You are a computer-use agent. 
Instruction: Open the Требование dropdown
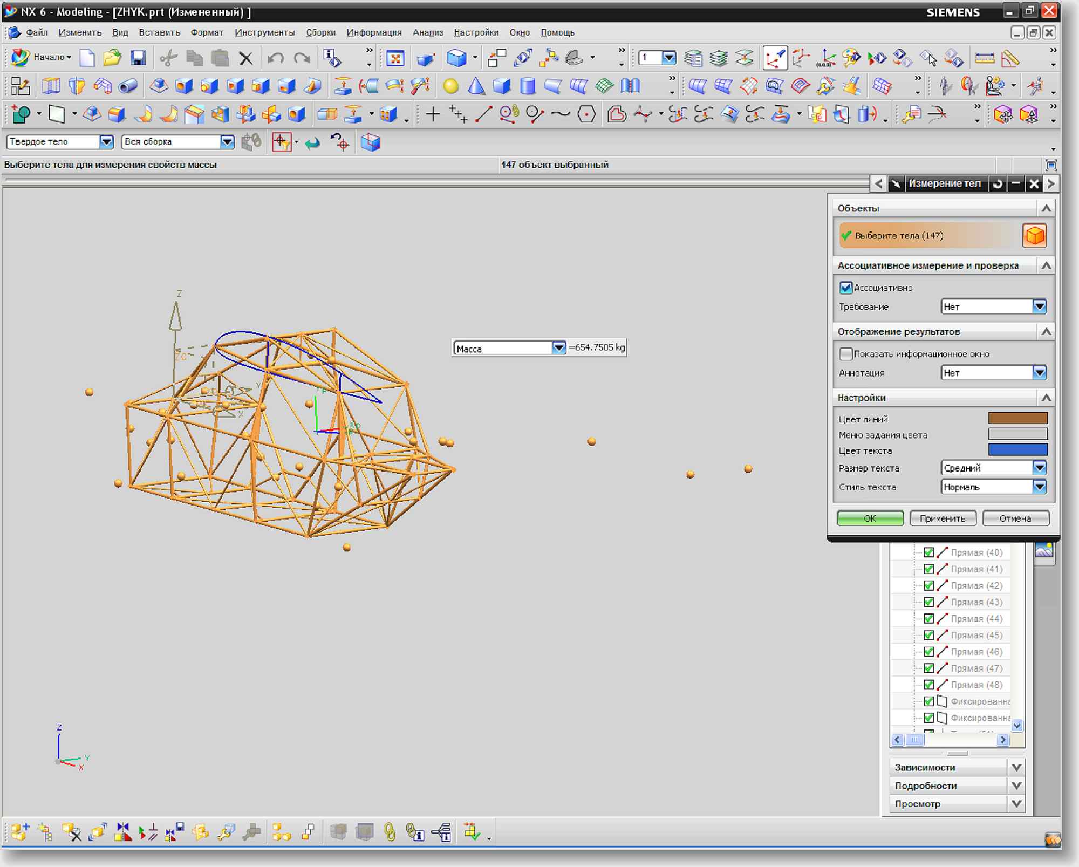click(994, 306)
